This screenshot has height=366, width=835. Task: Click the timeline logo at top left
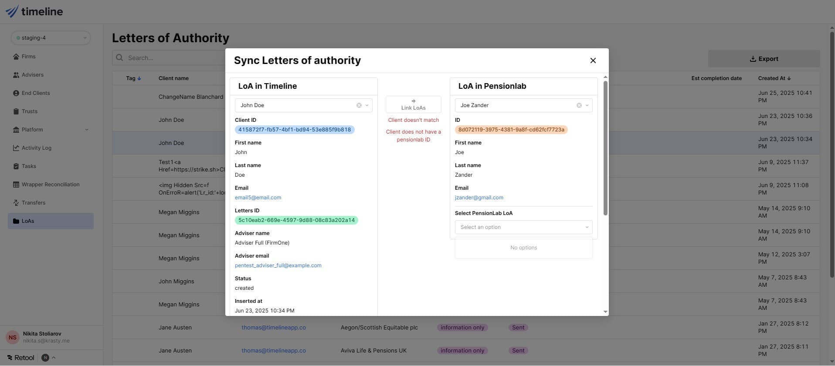point(34,11)
